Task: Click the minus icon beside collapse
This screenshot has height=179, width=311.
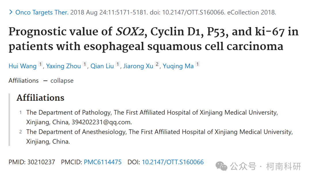Action: (x=45, y=81)
